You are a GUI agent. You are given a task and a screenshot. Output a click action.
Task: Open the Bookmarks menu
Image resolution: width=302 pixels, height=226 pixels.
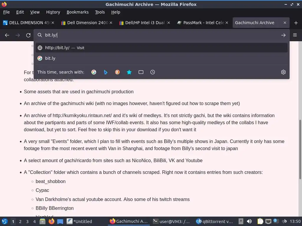click(78, 12)
